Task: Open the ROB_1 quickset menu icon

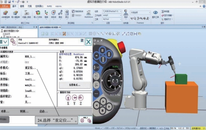Action: pos(86,120)
